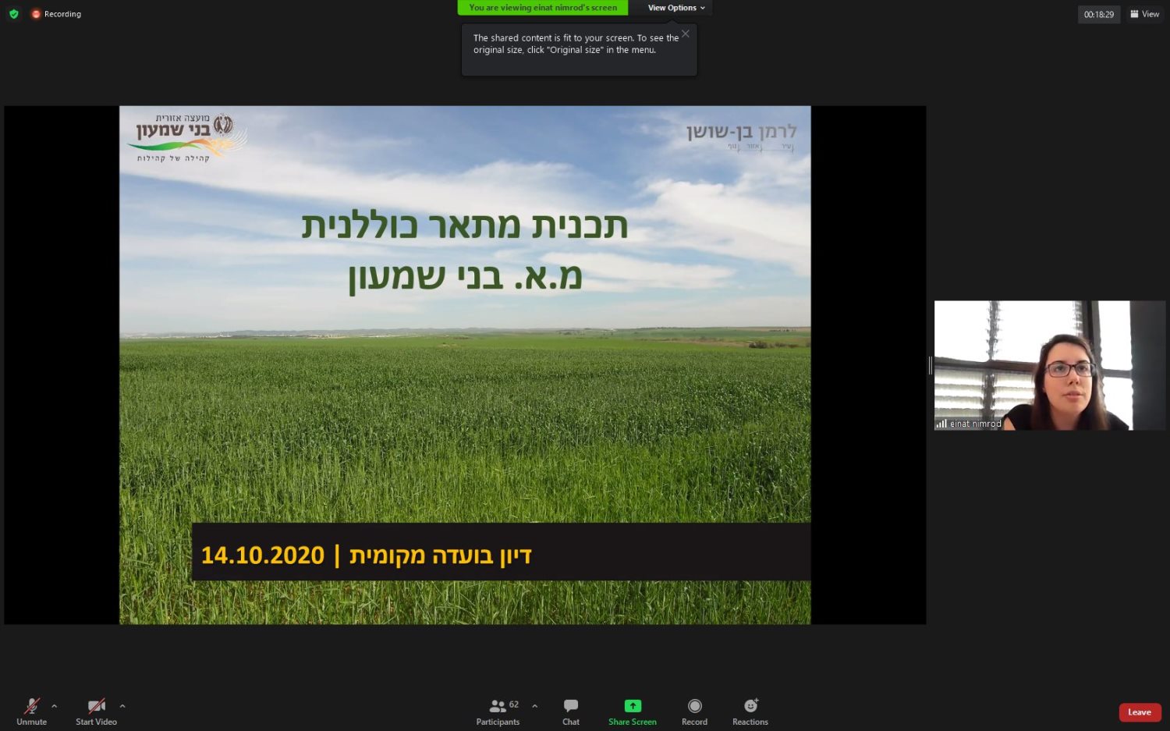Dismiss the shared content size tooltip
The height and width of the screenshot is (731, 1170).
point(685,34)
